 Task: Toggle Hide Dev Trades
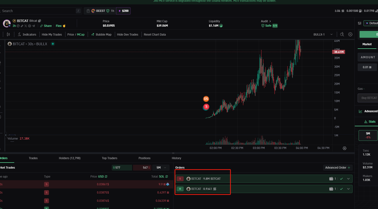128,35
